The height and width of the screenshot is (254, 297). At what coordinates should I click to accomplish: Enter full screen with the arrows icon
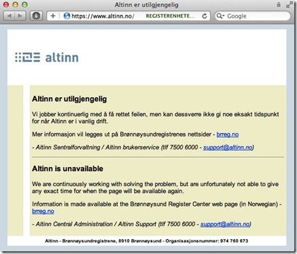pyautogui.click(x=289, y=5)
